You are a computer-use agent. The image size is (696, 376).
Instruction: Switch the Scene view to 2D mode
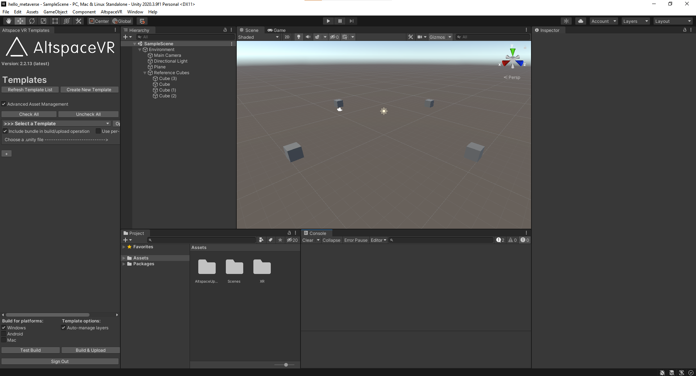pyautogui.click(x=287, y=37)
